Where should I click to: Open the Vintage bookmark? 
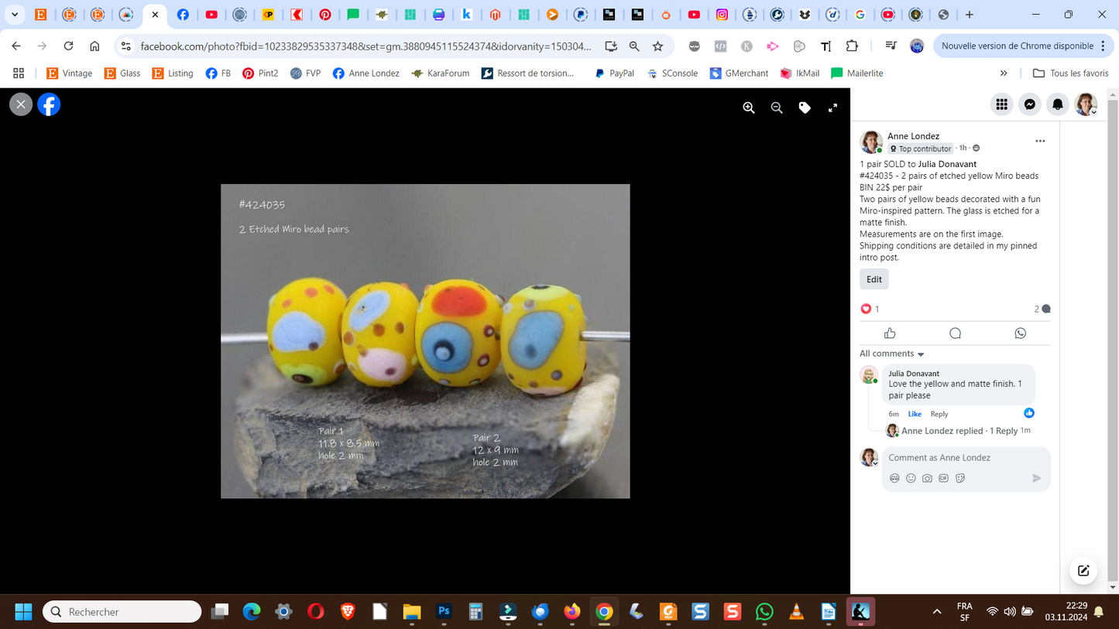[69, 73]
